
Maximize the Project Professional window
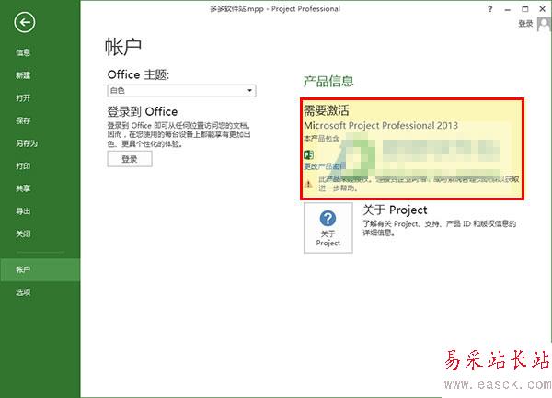coord(525,9)
